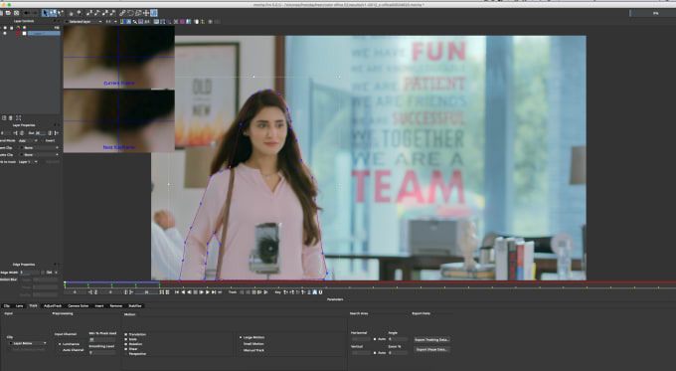
Task: Toggle the highlighted Transform tool icon
Action: pyautogui.click(x=154, y=13)
